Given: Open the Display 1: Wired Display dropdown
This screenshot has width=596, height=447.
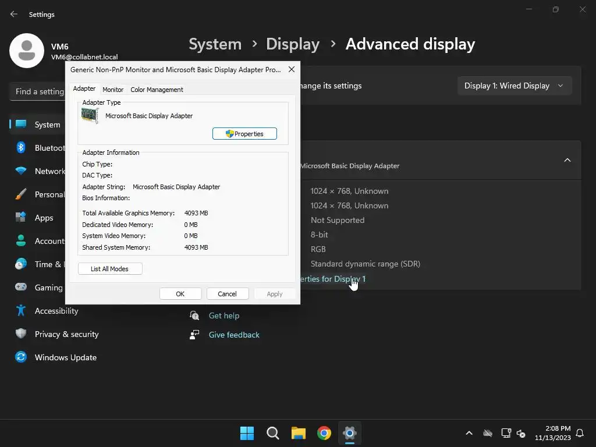Looking at the screenshot, I should click(515, 86).
